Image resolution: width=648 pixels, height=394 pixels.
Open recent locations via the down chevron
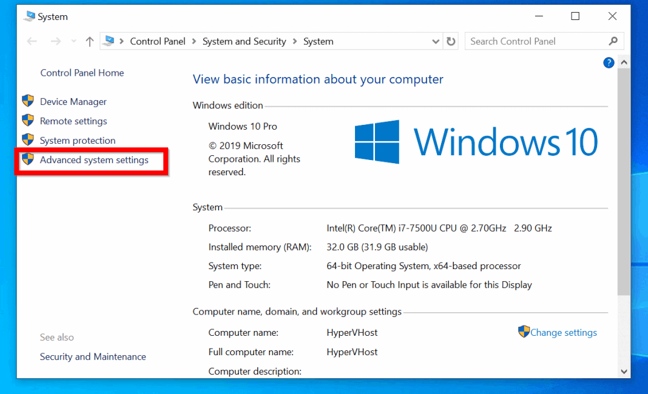click(x=73, y=41)
